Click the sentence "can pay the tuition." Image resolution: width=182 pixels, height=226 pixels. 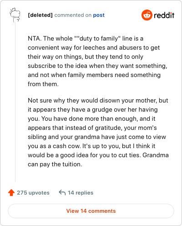(x=55, y=164)
